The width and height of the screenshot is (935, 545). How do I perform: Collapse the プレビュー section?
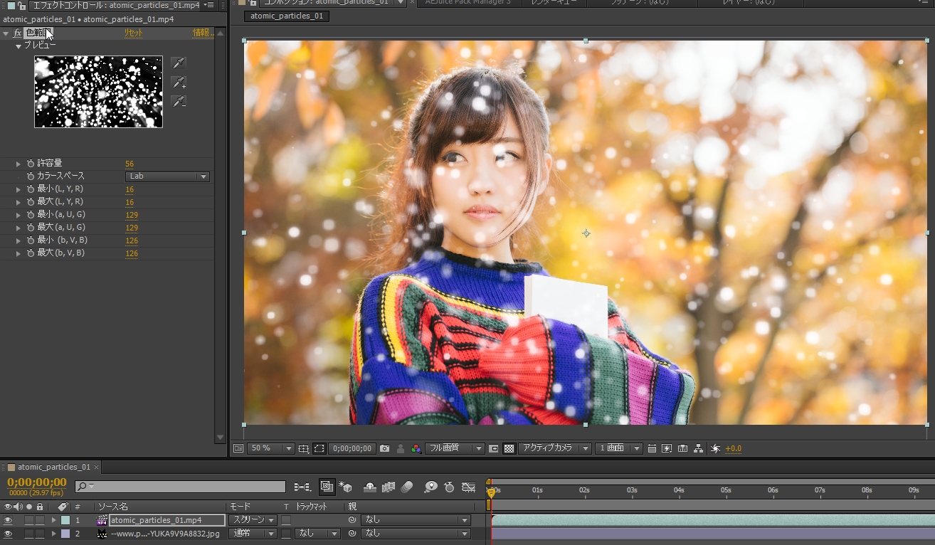pyautogui.click(x=19, y=46)
